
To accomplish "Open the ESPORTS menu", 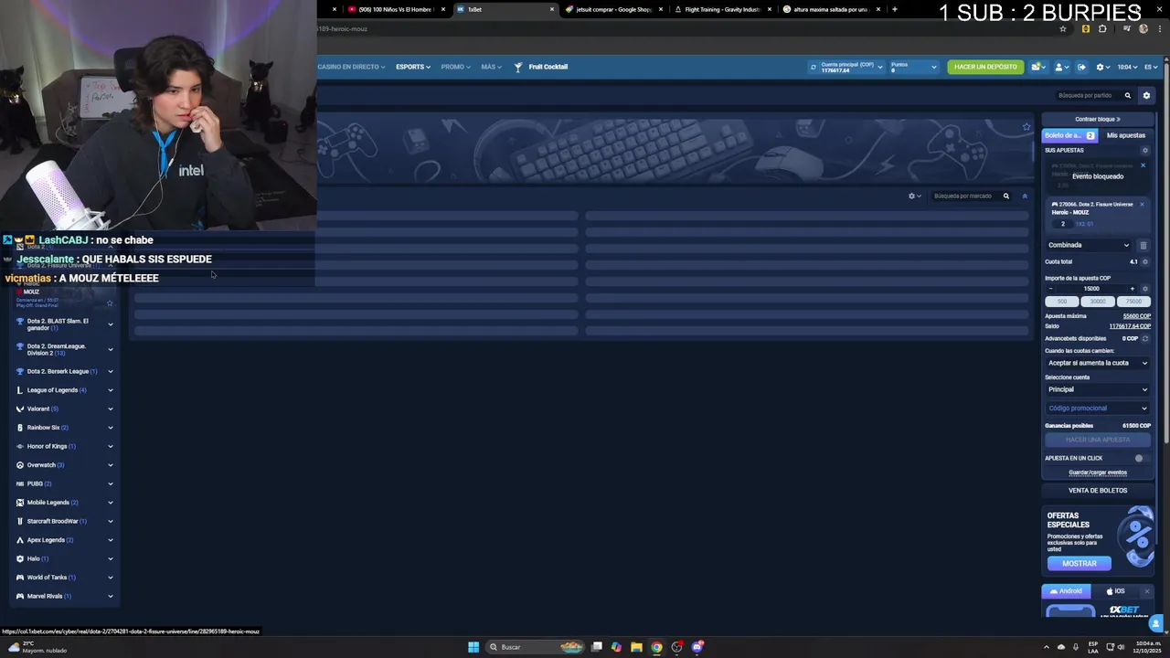I will click(413, 67).
